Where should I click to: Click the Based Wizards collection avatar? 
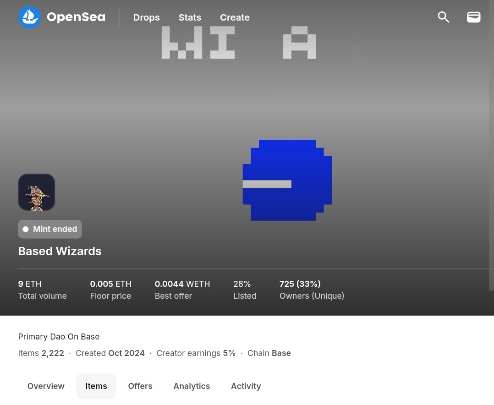37,192
